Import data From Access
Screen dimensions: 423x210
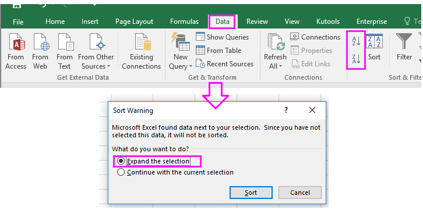click(x=16, y=51)
